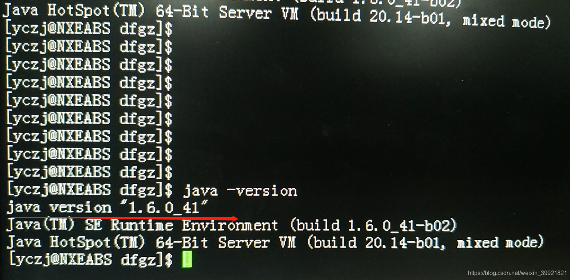Click the final prompt "[yczj@NXEABS dfgz]$" beside cursor
Viewport: 570px width, 280px height.
click(91, 259)
